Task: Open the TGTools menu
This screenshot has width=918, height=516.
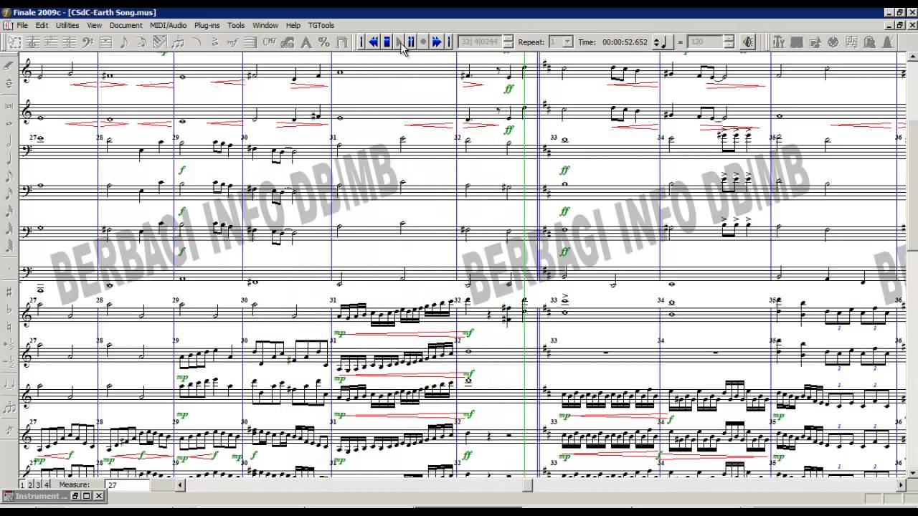Action: (321, 25)
